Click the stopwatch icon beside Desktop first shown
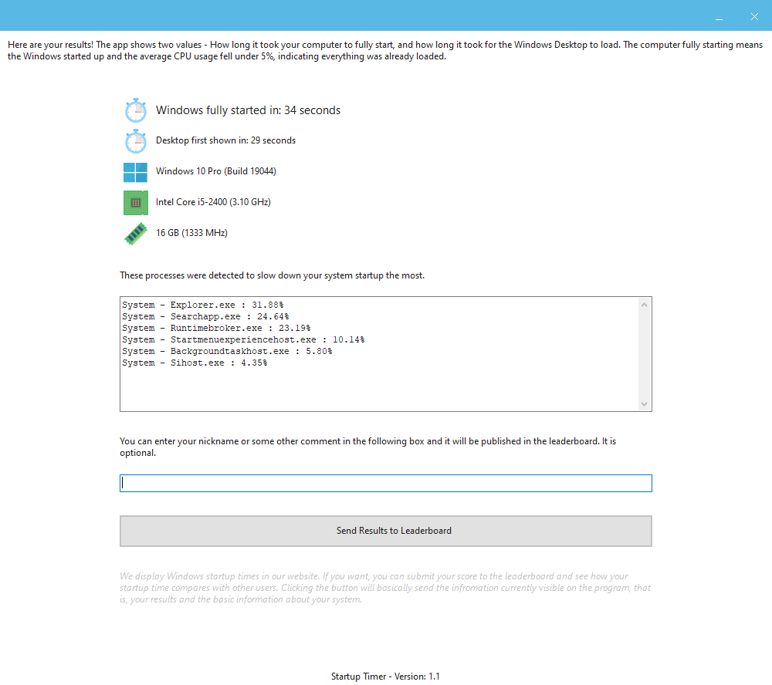Image resolution: width=772 pixels, height=685 pixels. [x=135, y=141]
